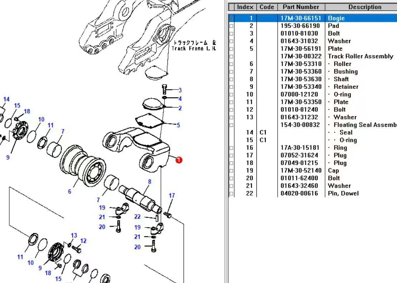The height and width of the screenshot is (283, 397).
Task: Click the vertical scrollbar between the panels
Action: coord(226,143)
